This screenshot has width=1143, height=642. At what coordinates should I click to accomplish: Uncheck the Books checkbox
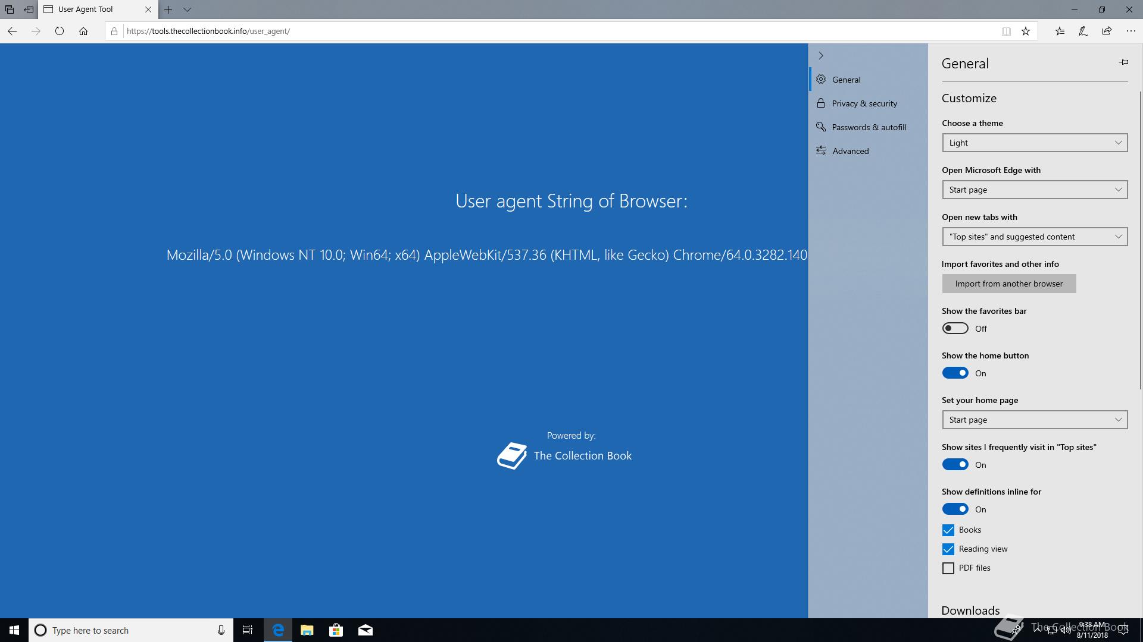(948, 530)
